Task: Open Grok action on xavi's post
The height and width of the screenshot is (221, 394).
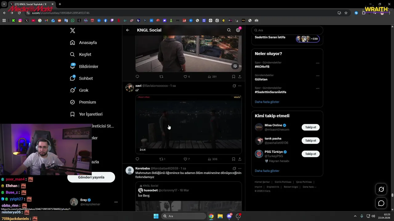Action: 234,86
